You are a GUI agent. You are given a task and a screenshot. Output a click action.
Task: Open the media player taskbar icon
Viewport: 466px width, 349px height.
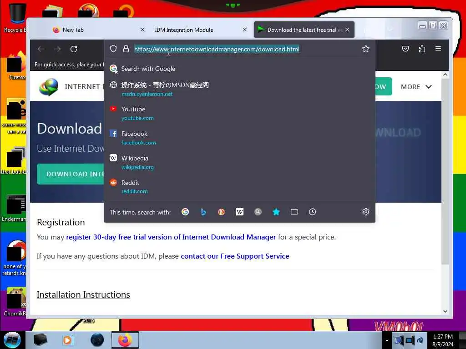tap(67, 340)
